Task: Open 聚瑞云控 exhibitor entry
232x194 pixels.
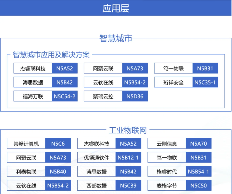Action: point(103,96)
